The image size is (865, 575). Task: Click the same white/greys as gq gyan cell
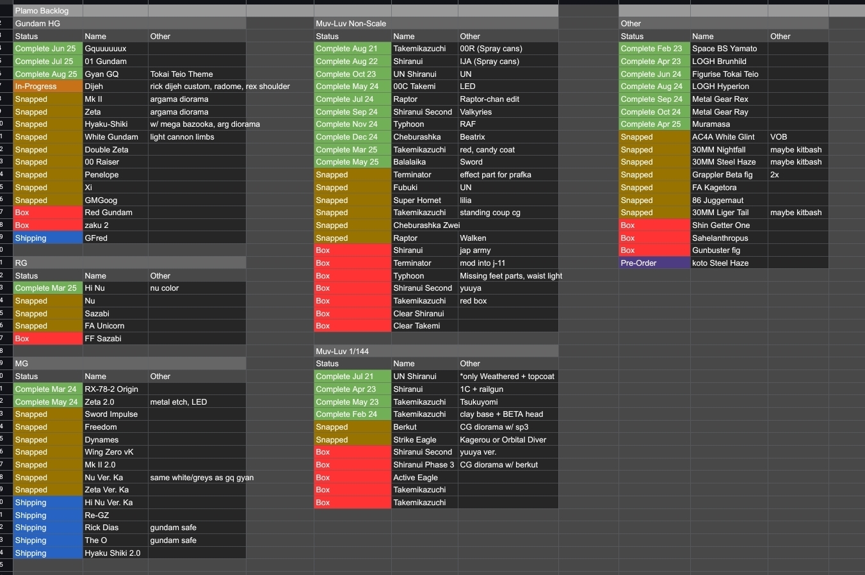197,478
